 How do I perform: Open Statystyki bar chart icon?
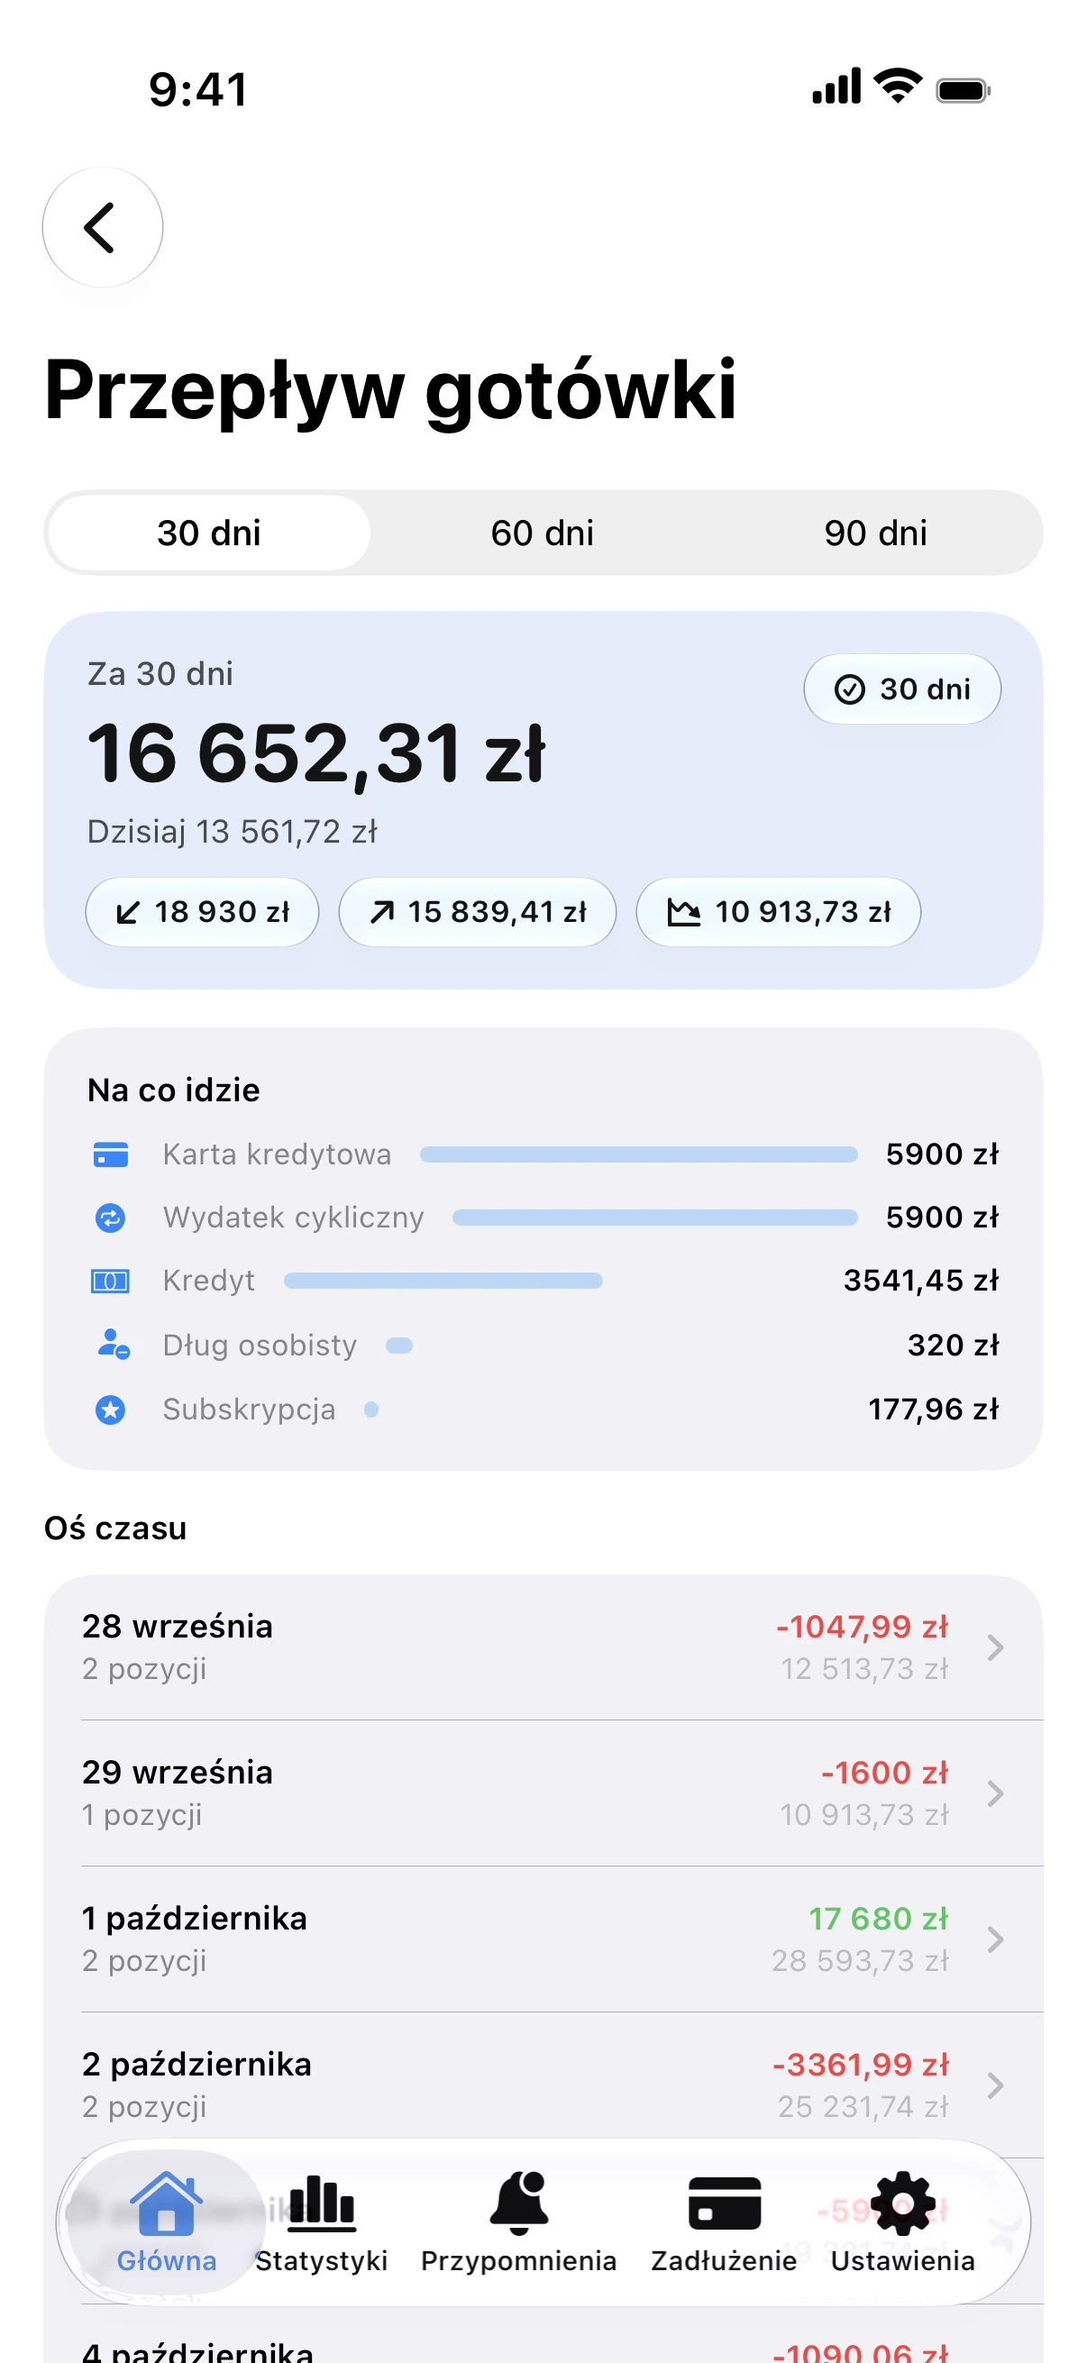[x=321, y=2203]
